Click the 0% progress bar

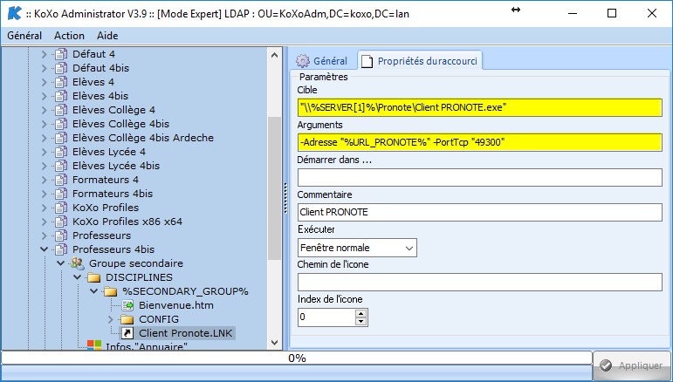296,358
